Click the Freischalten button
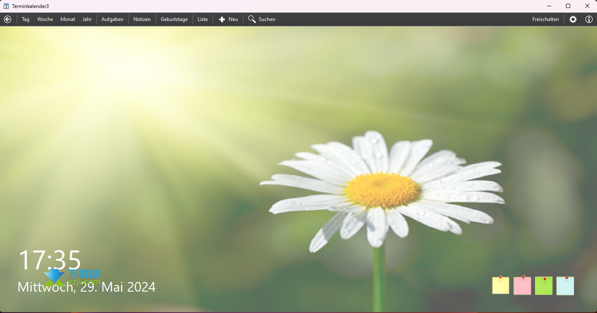597x313 pixels. pyautogui.click(x=545, y=19)
